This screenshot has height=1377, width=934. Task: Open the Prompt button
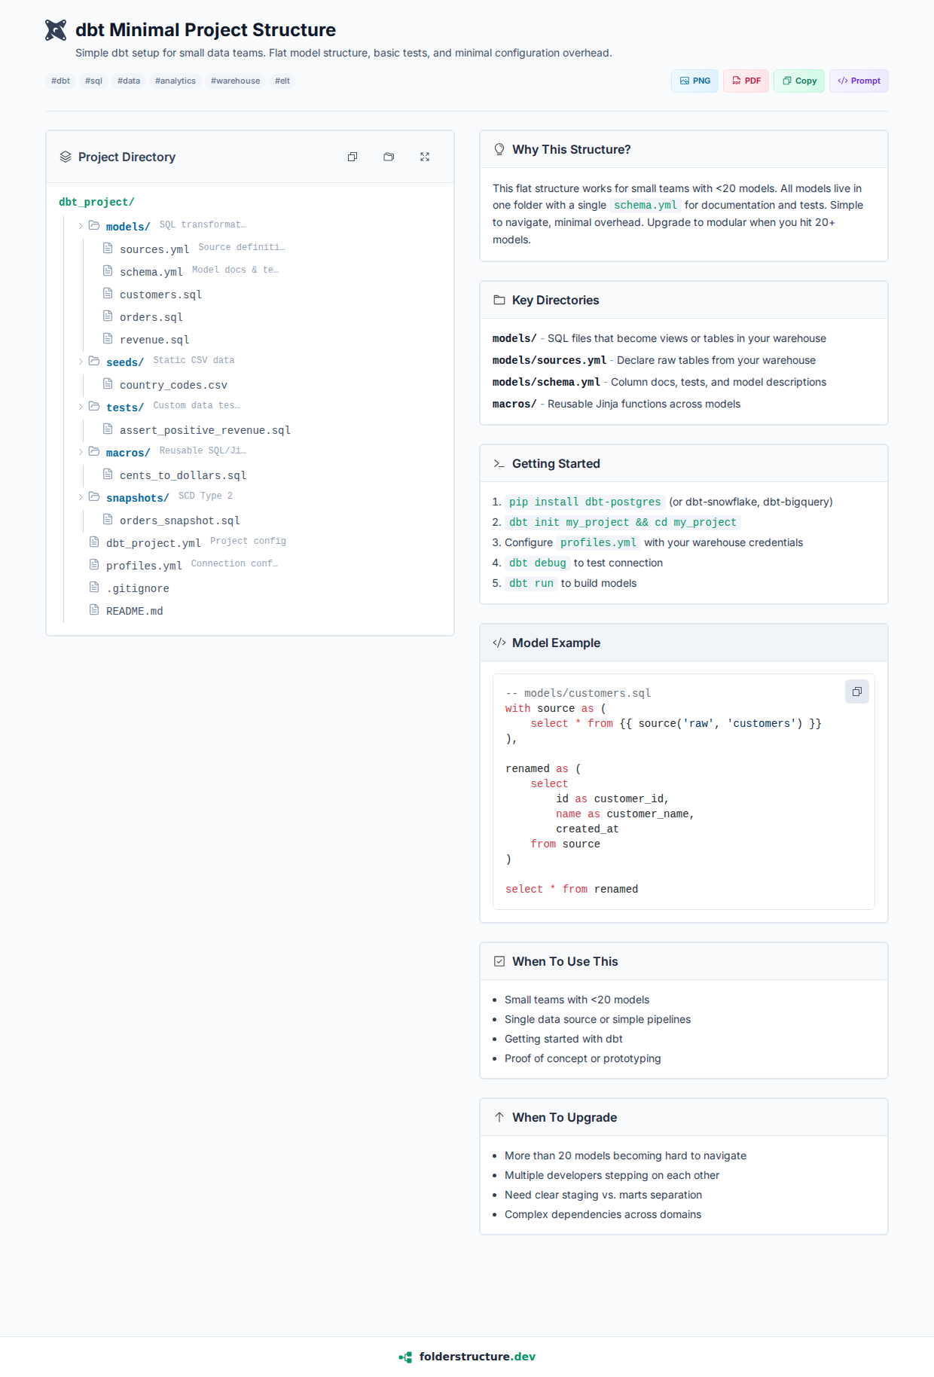coord(859,81)
